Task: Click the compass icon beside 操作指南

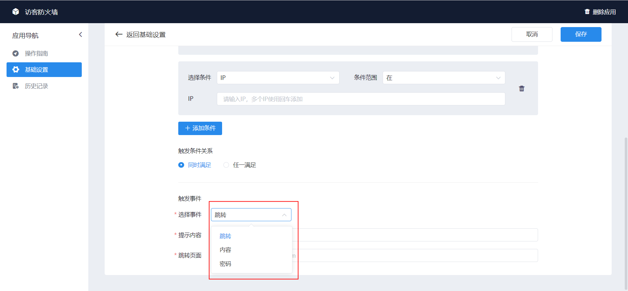Action: (x=15, y=53)
